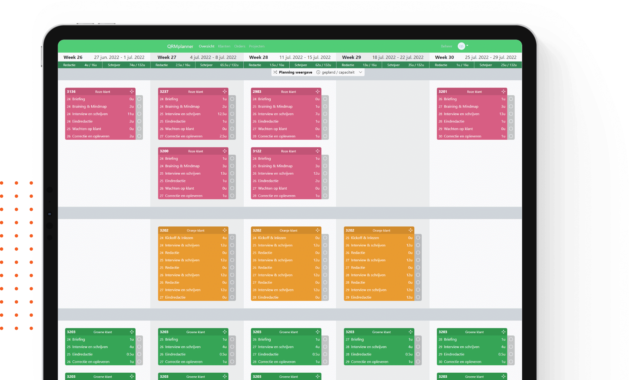Open the Overzicht menu item
Screen dimensions: 629x380
[x=206, y=46]
